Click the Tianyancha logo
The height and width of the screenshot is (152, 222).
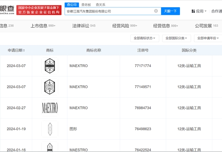(7, 10)
